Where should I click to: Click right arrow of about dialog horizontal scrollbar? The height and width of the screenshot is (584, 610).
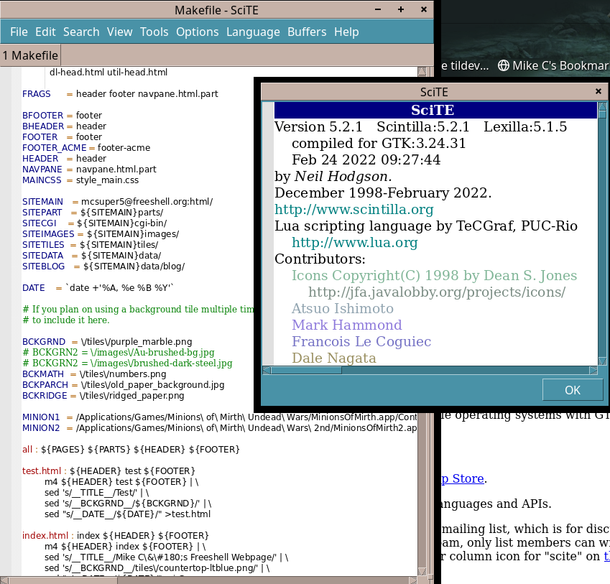point(593,370)
